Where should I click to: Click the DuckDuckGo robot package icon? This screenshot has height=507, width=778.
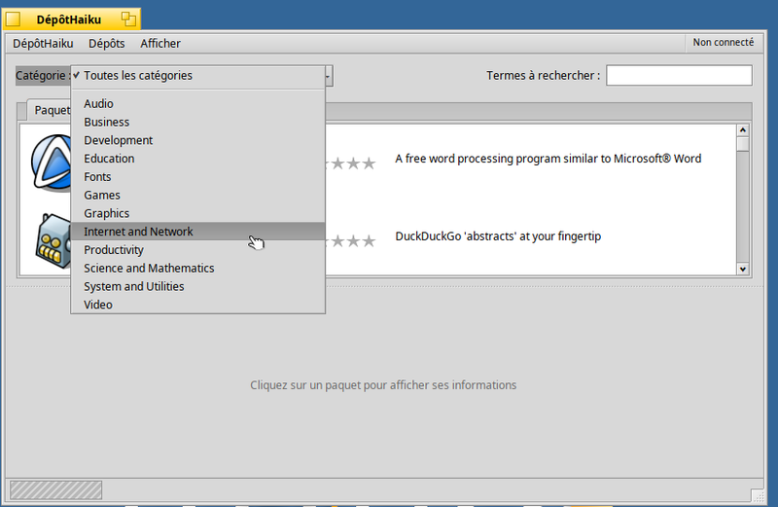(x=51, y=238)
